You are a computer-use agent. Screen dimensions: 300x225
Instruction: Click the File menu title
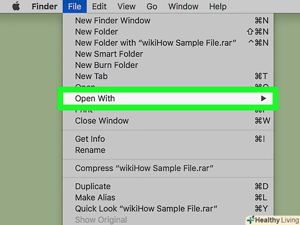[75, 7]
